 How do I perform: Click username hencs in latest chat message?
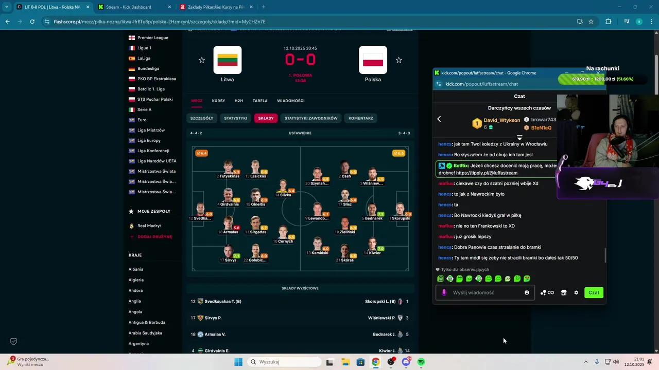pos(445,258)
